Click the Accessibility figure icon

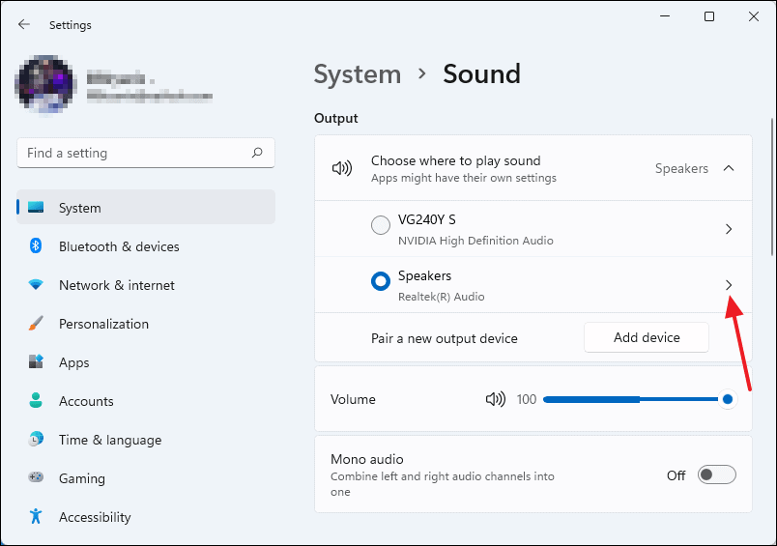36,517
